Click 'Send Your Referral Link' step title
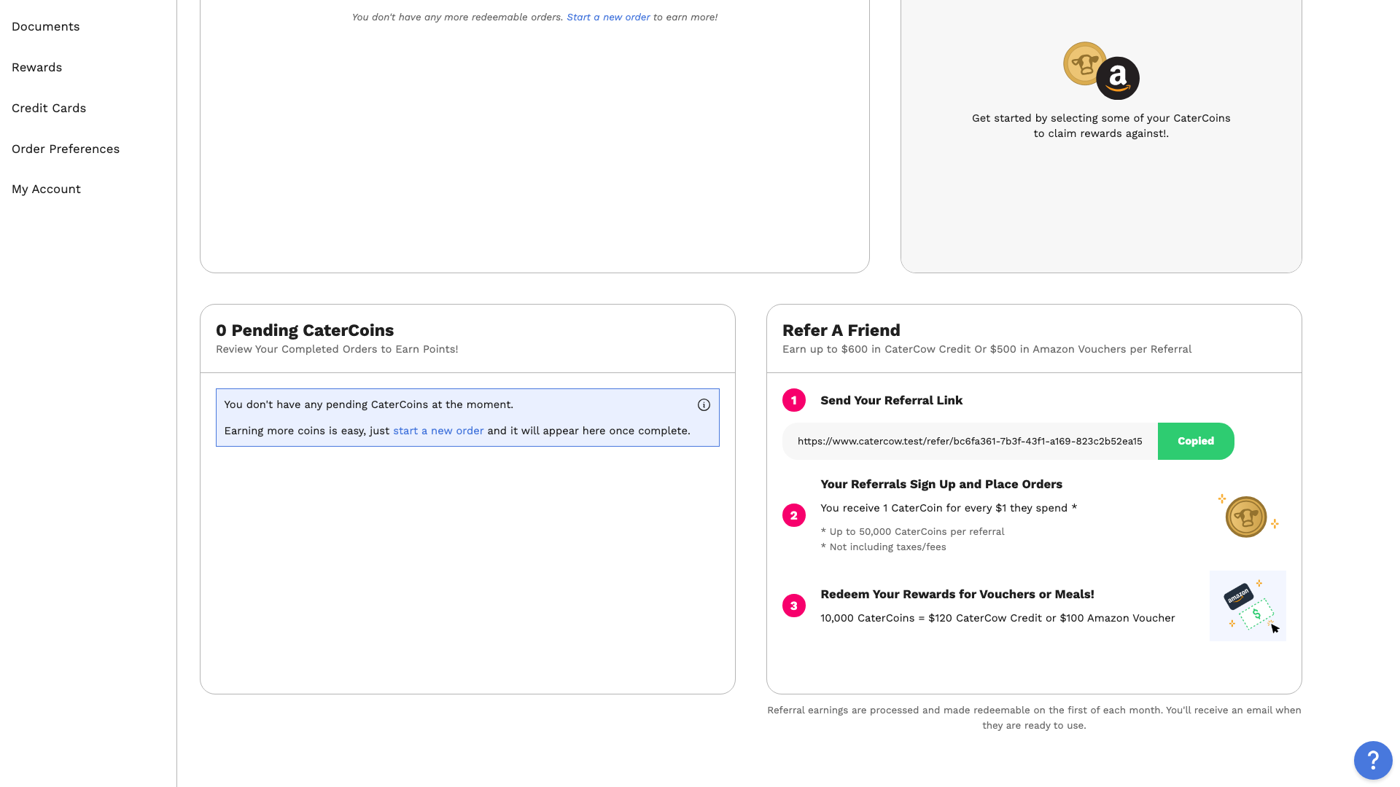The width and height of the screenshot is (1400, 787). click(x=891, y=400)
